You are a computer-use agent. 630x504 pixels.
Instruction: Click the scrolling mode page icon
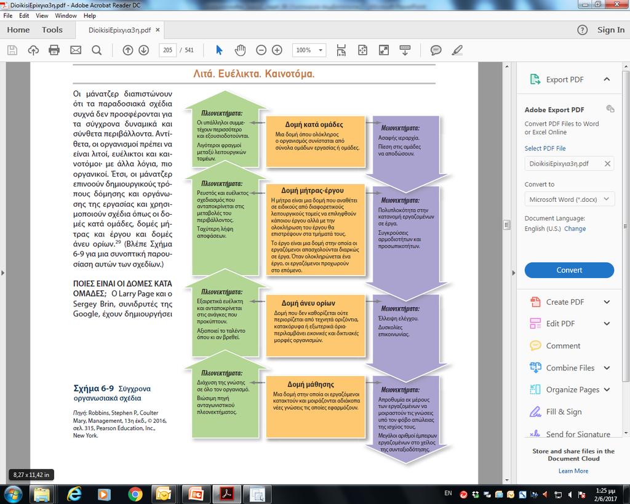[x=341, y=50]
